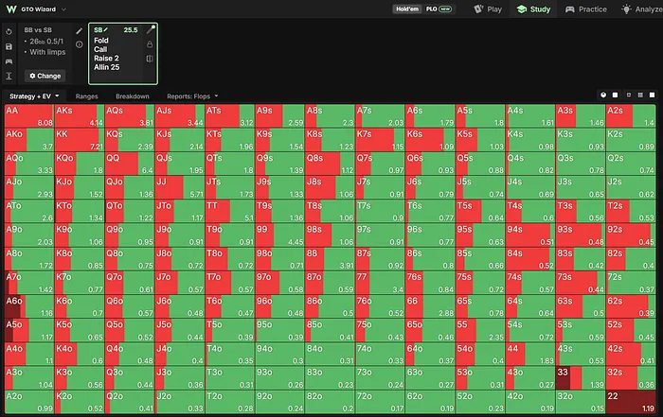Open the GTO Wizard menu chevron

tap(63, 9)
